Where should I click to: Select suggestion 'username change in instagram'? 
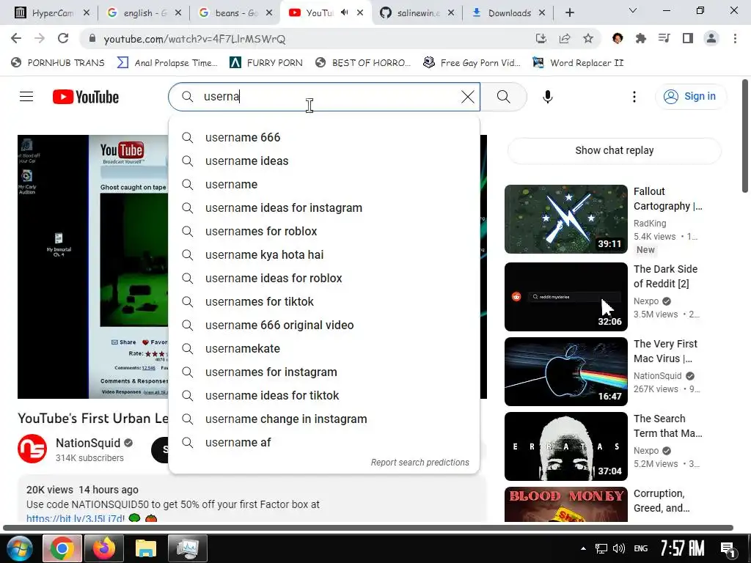323,419
